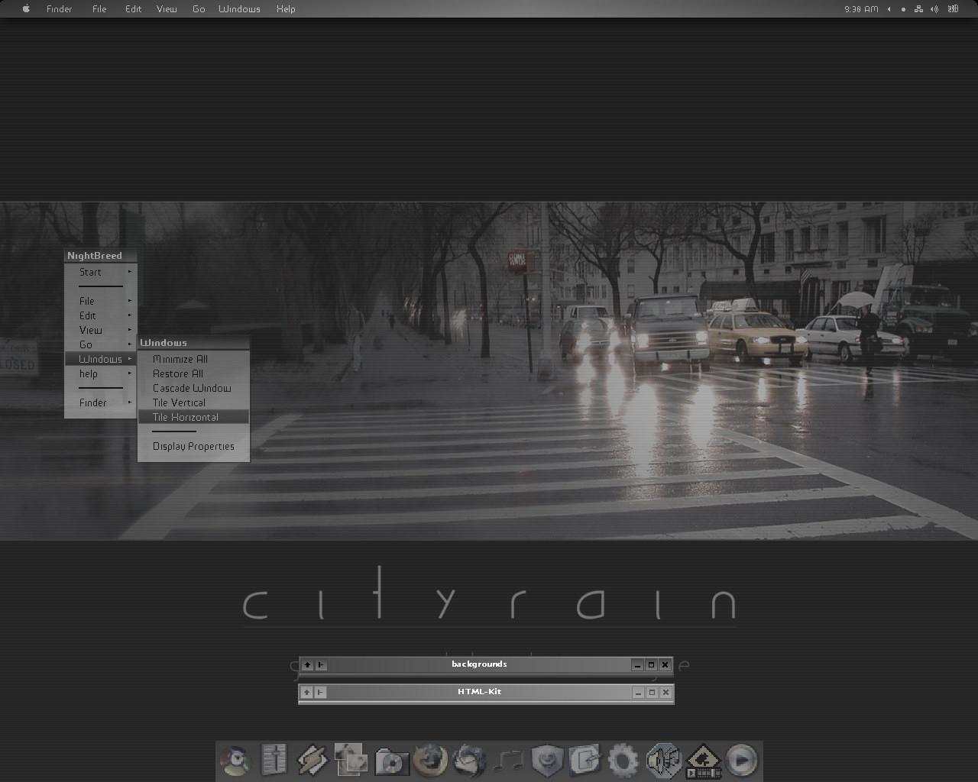Open the music notes icon in dock

point(508,761)
